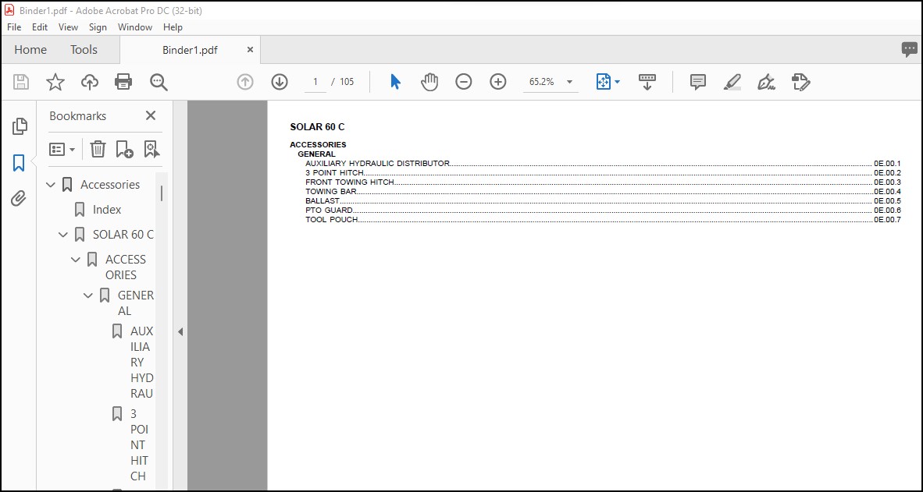Click TOOL POUCH index entry

(x=332, y=220)
